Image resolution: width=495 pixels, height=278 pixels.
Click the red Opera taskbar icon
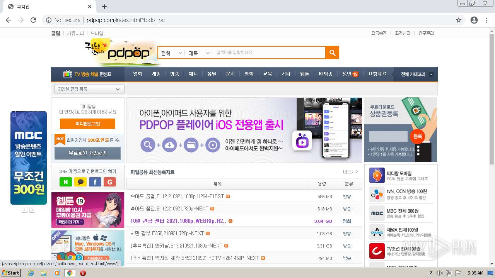(x=83, y=273)
